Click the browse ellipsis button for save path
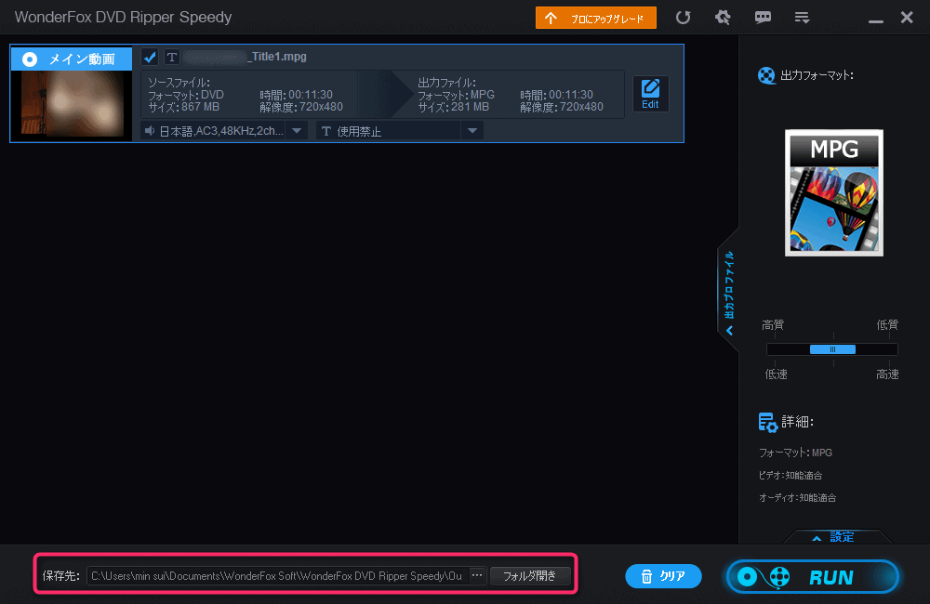Viewport: 930px width, 604px height. 477,576
